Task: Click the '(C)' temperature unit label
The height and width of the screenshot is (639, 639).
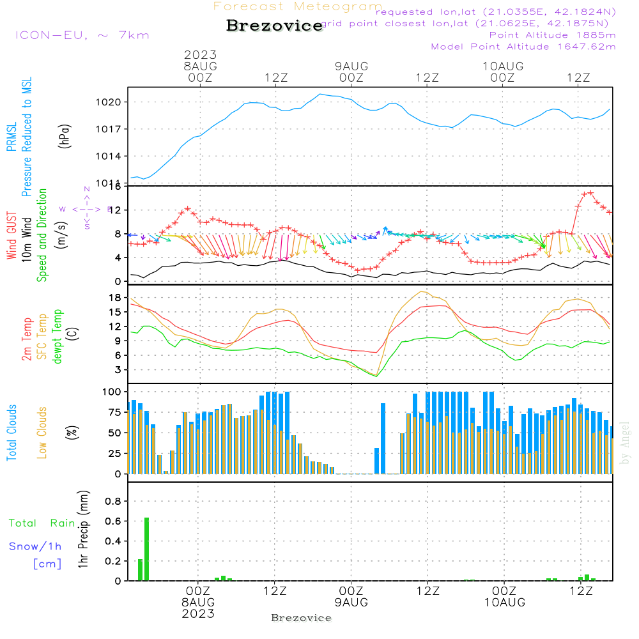Action: (x=73, y=334)
